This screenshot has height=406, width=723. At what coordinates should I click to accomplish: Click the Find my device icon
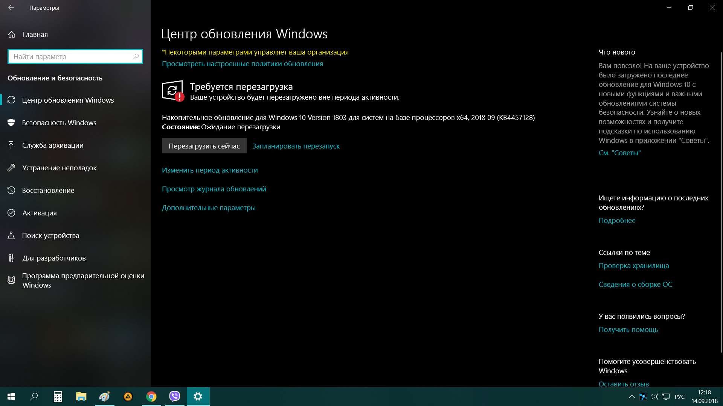tap(11, 235)
